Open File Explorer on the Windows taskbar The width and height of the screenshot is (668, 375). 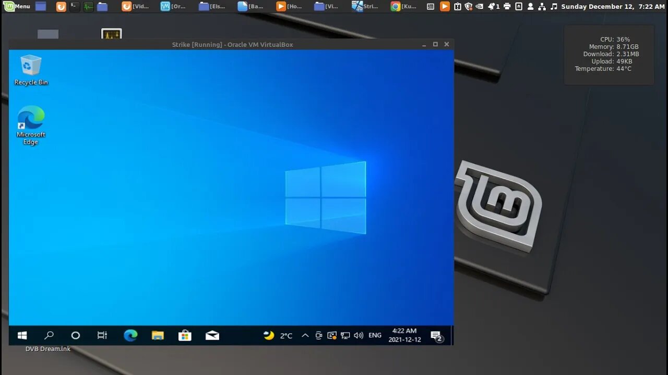point(158,335)
